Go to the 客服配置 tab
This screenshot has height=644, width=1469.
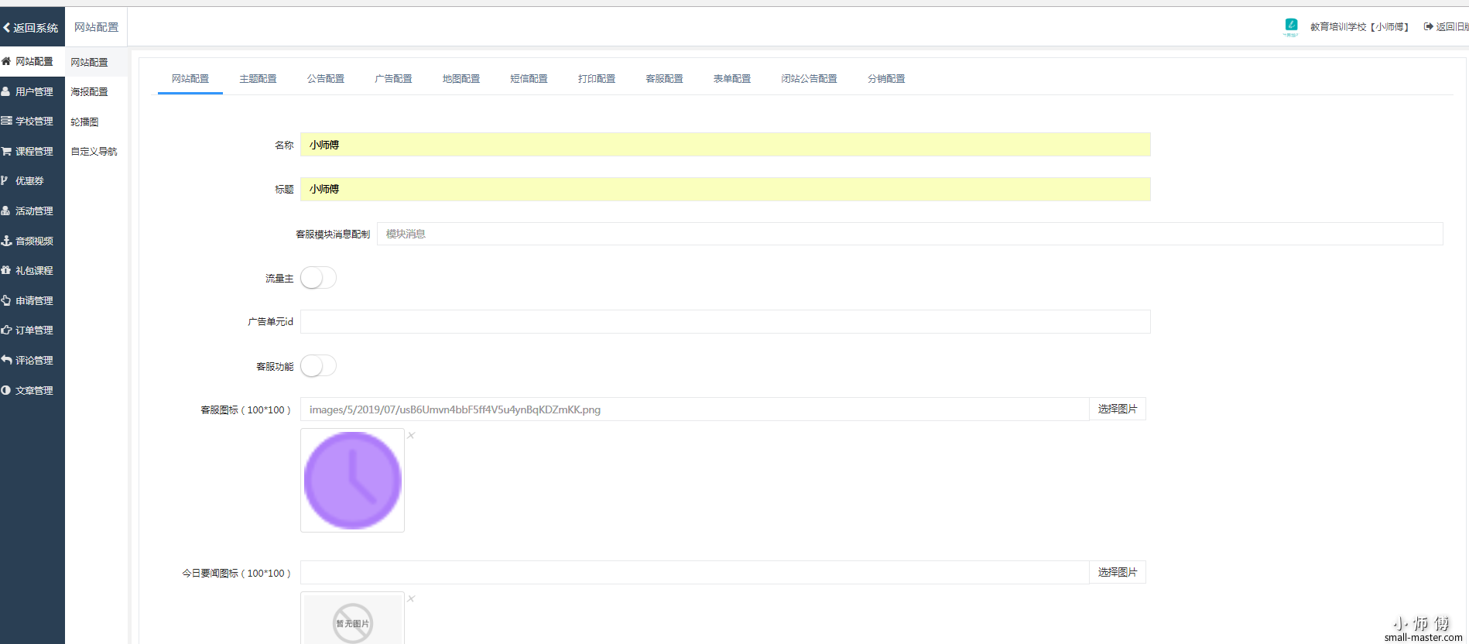[x=664, y=79]
